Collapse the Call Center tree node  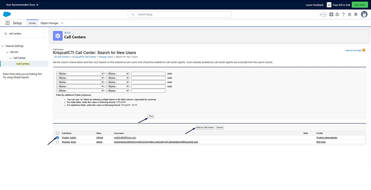10,58
